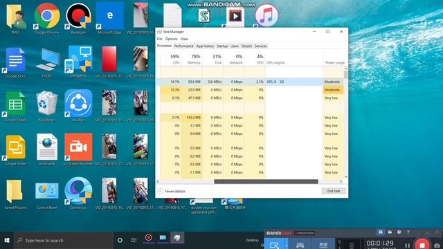Pause the Bandicam recording
Image resolution: width=443 pixels, height=249 pixels.
pyautogui.click(x=407, y=246)
